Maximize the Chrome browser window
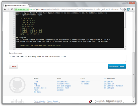 (x=127, y=3)
